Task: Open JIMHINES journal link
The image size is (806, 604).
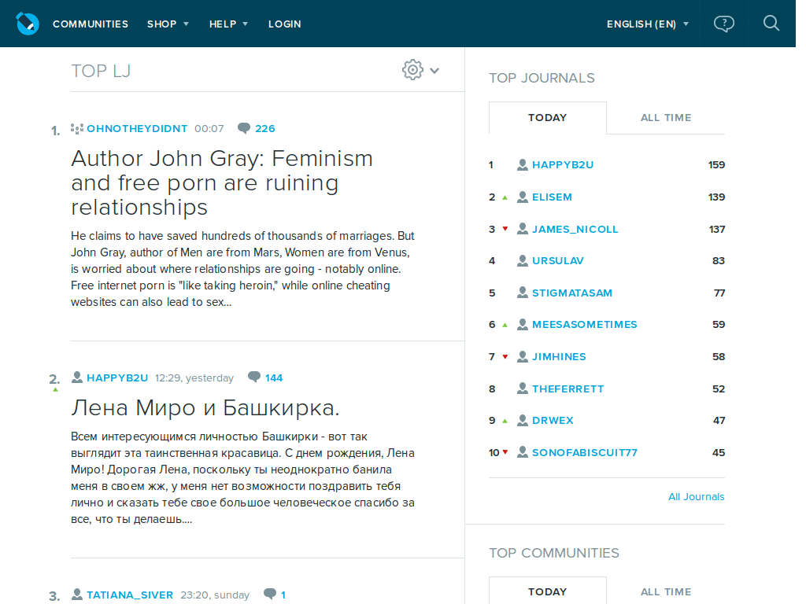Action: 559,356
